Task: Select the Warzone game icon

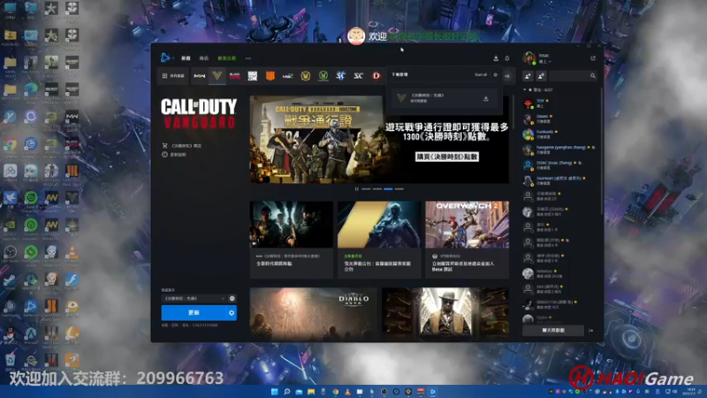Action: [253, 76]
